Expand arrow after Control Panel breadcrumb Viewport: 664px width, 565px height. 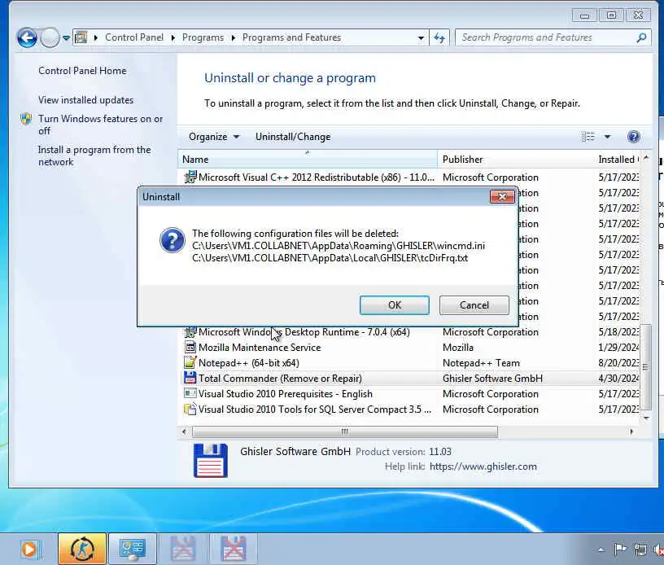pos(173,37)
